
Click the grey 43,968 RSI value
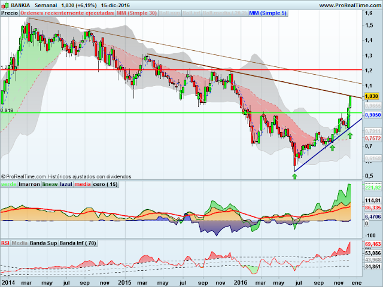373,259
